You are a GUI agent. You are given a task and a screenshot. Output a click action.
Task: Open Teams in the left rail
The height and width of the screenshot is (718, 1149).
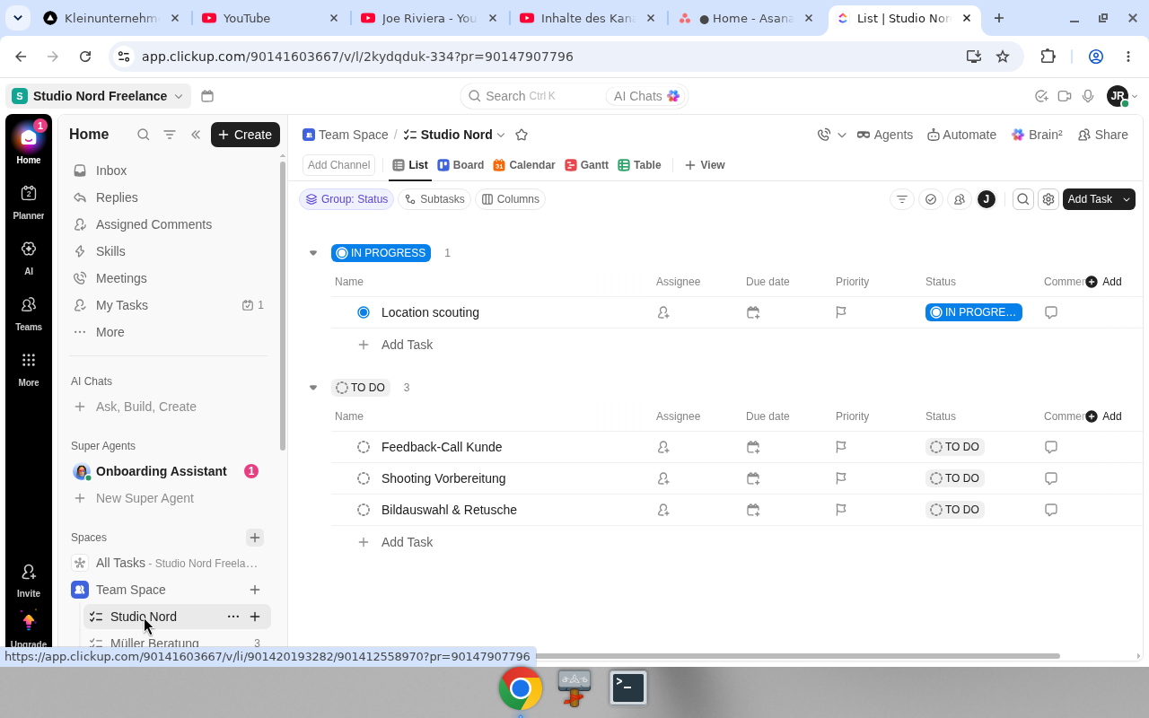coord(28,313)
